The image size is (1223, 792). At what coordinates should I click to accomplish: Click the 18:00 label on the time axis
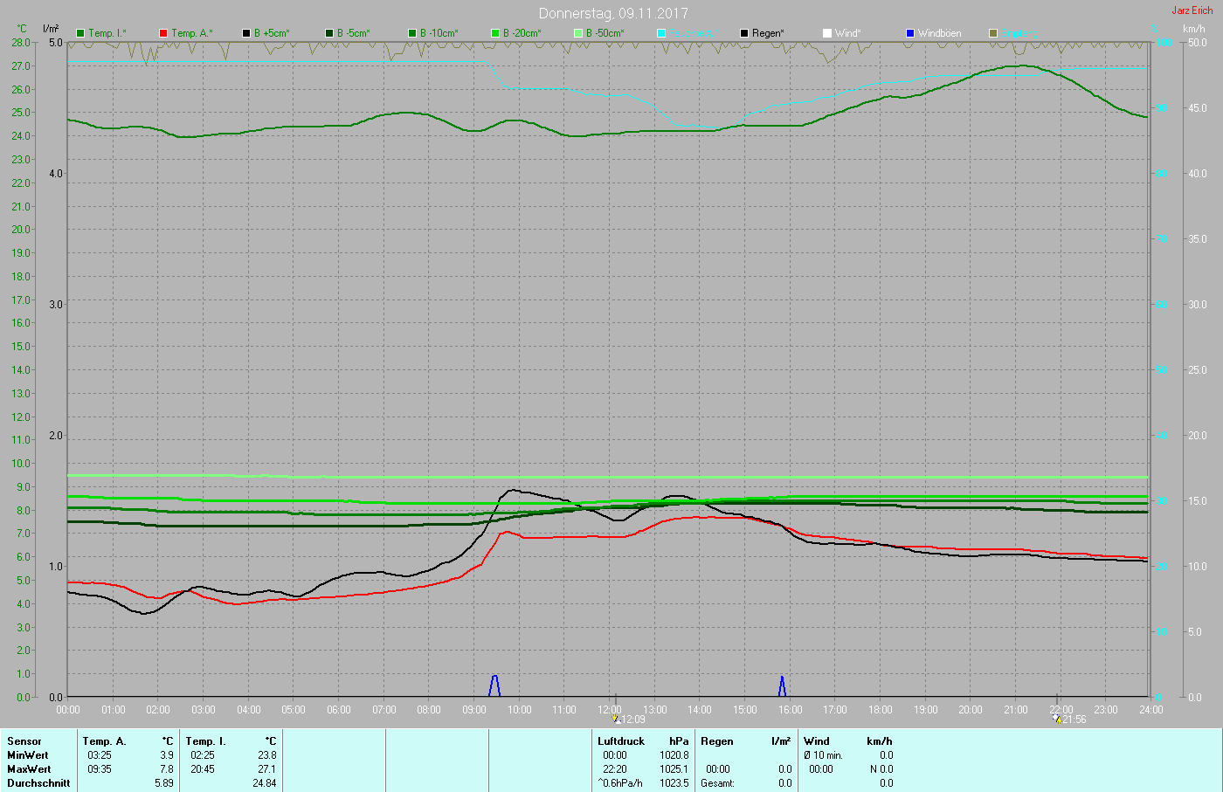[x=881, y=709]
